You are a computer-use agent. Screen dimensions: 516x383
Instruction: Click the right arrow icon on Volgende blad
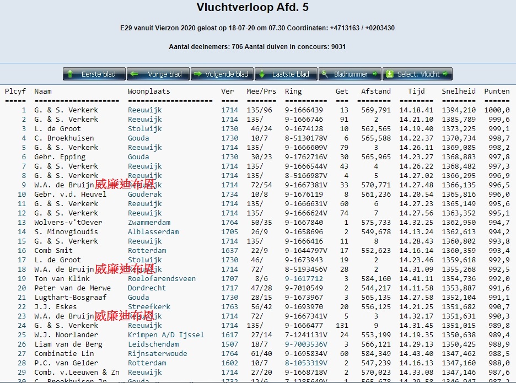[x=197, y=74]
